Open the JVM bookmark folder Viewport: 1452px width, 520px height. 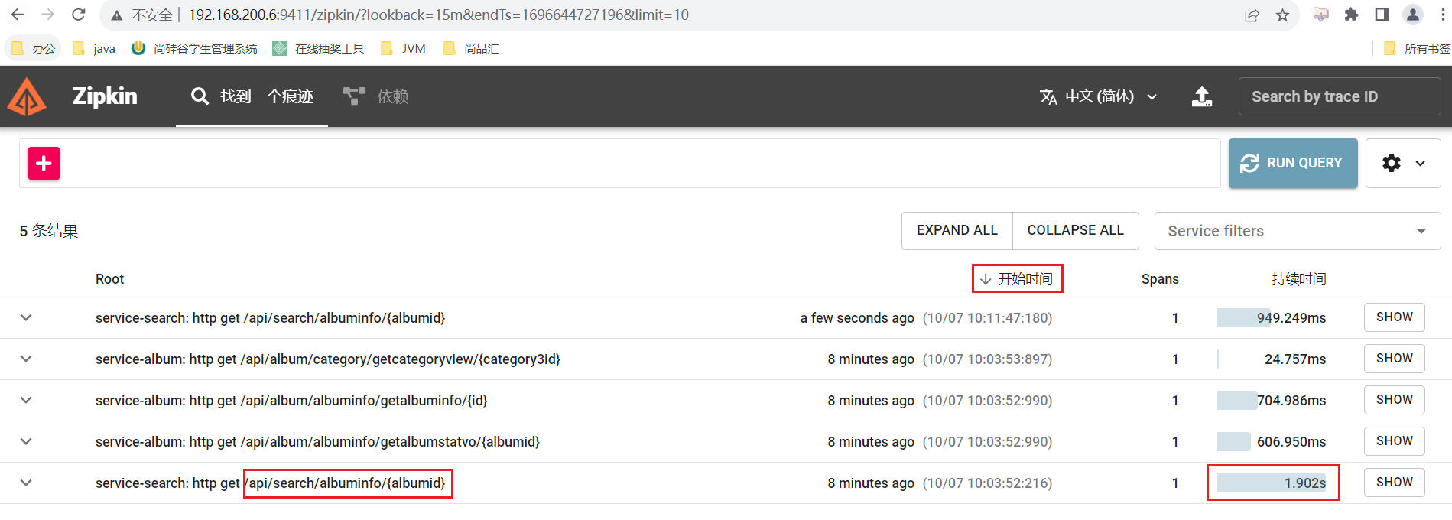pos(403,48)
